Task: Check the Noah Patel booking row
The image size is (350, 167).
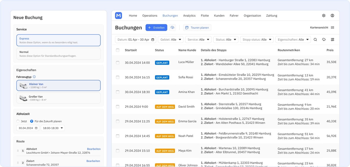Action: coord(118,136)
